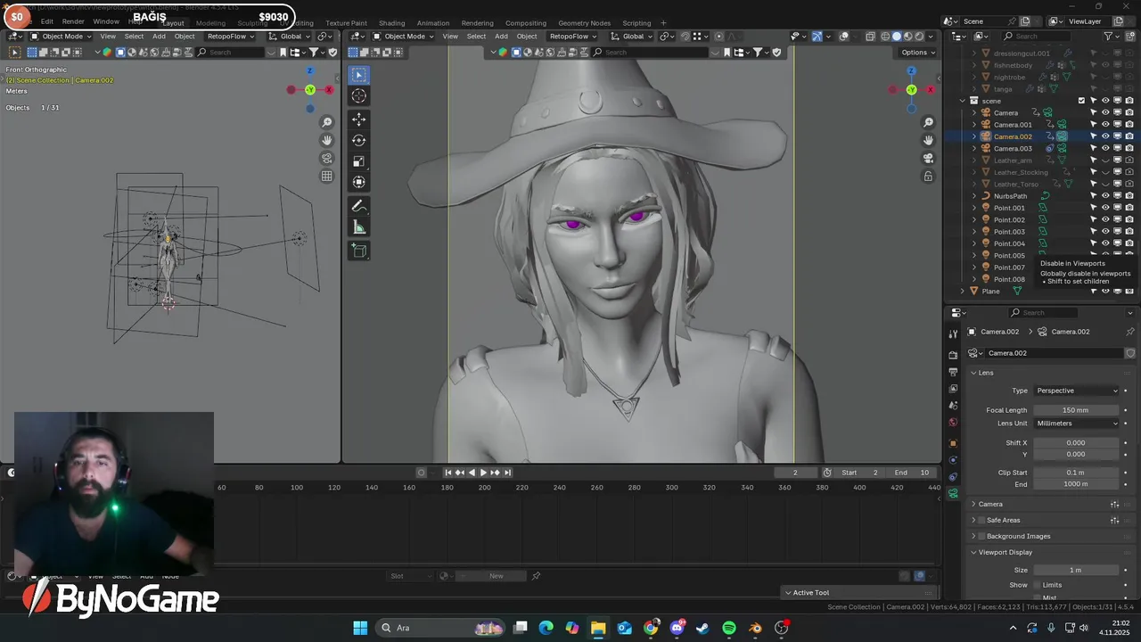Open the Tool properties tab
Image resolution: width=1141 pixels, height=642 pixels.
coord(953,334)
